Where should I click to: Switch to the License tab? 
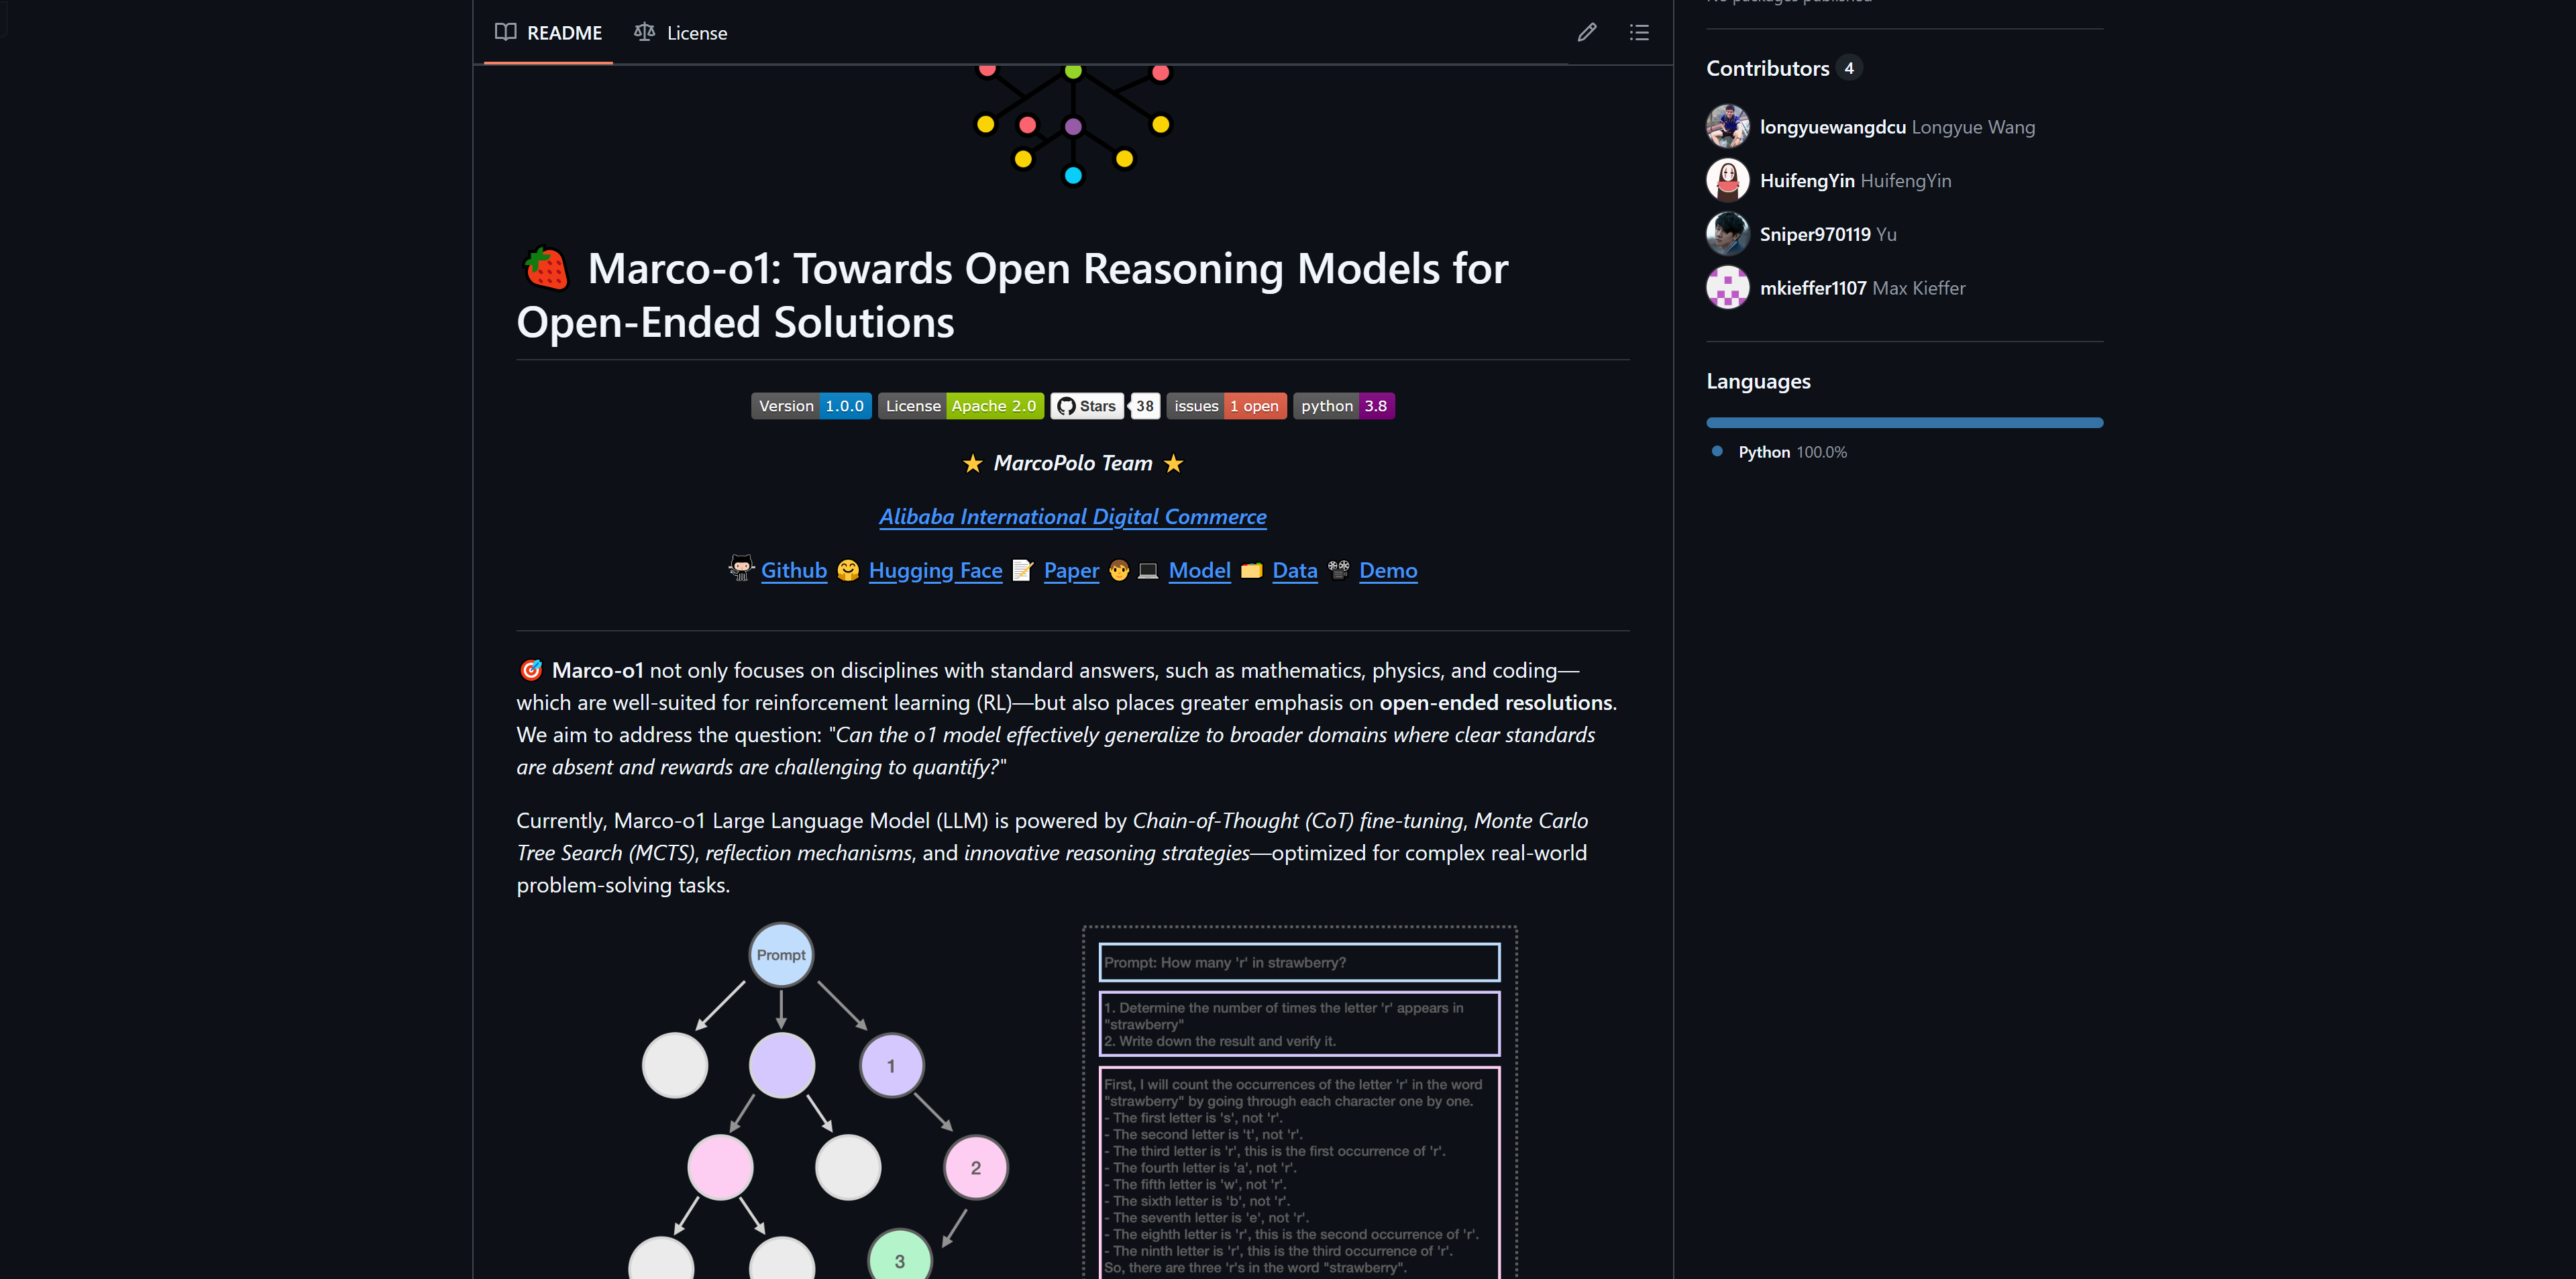(x=681, y=32)
